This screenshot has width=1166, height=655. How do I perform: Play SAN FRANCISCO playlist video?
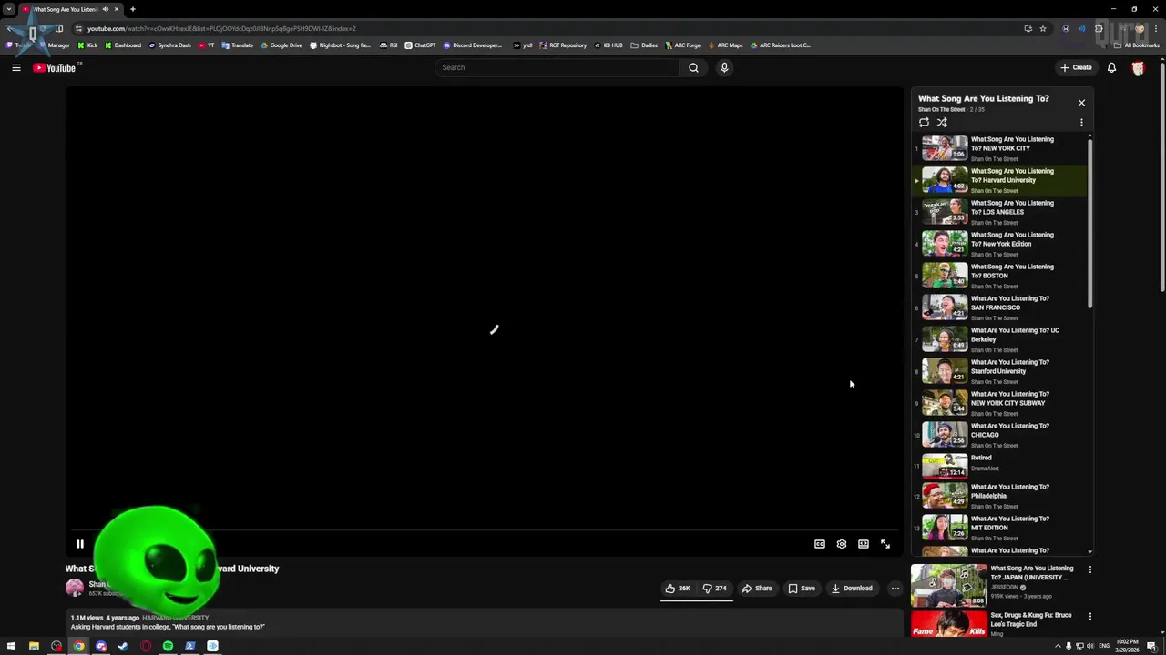pyautogui.click(x=1000, y=307)
